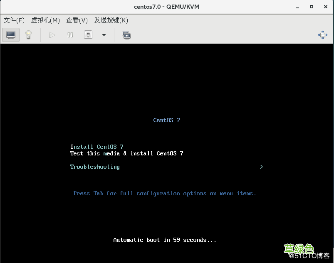Minimize the centos7.0 QEMU/KVM window
The height and width of the screenshot is (263, 334).
tap(297, 7)
